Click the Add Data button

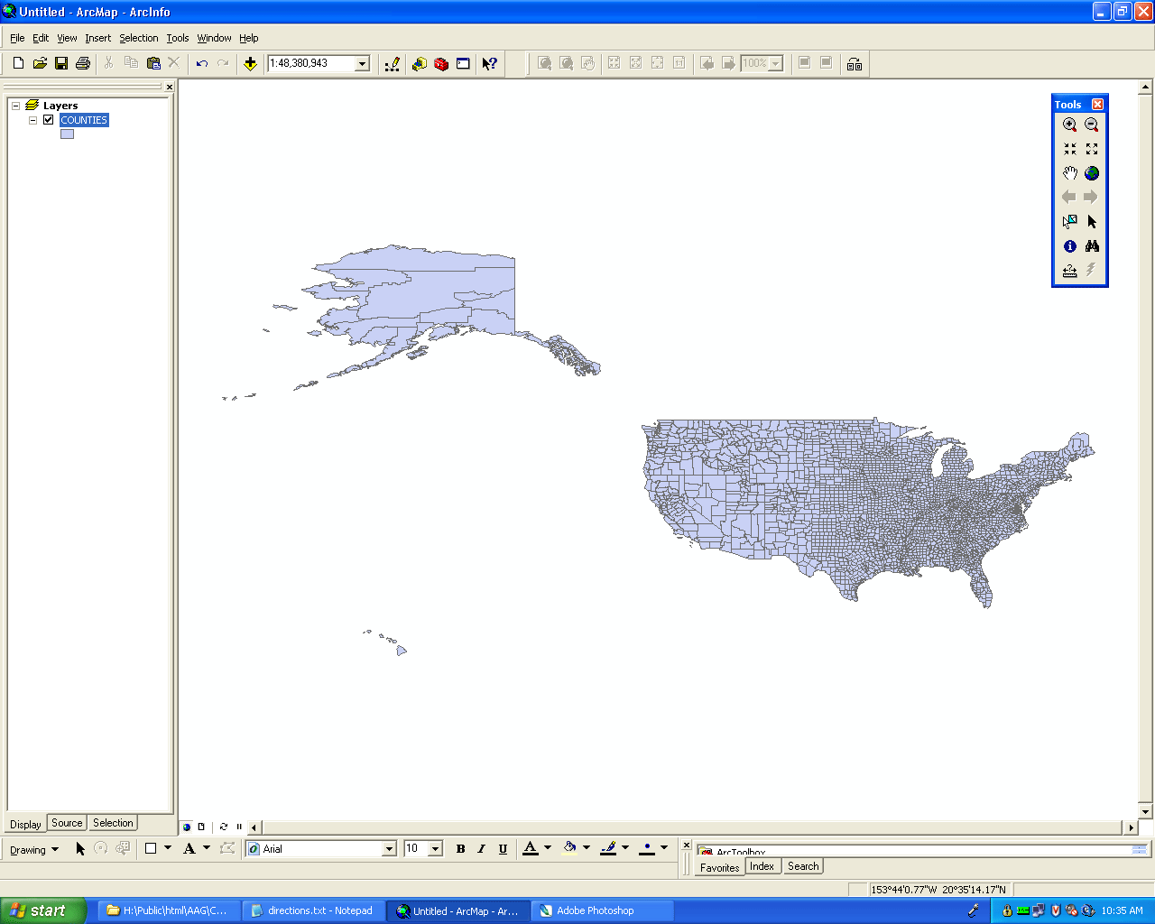[x=250, y=63]
